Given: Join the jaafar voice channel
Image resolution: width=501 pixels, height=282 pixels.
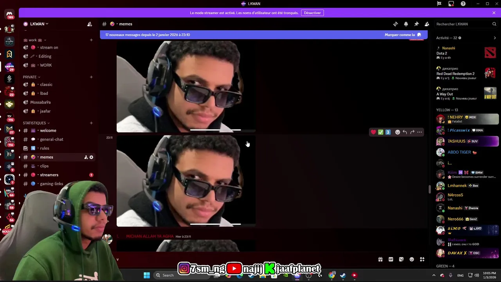Looking at the screenshot, I should 58,111.
